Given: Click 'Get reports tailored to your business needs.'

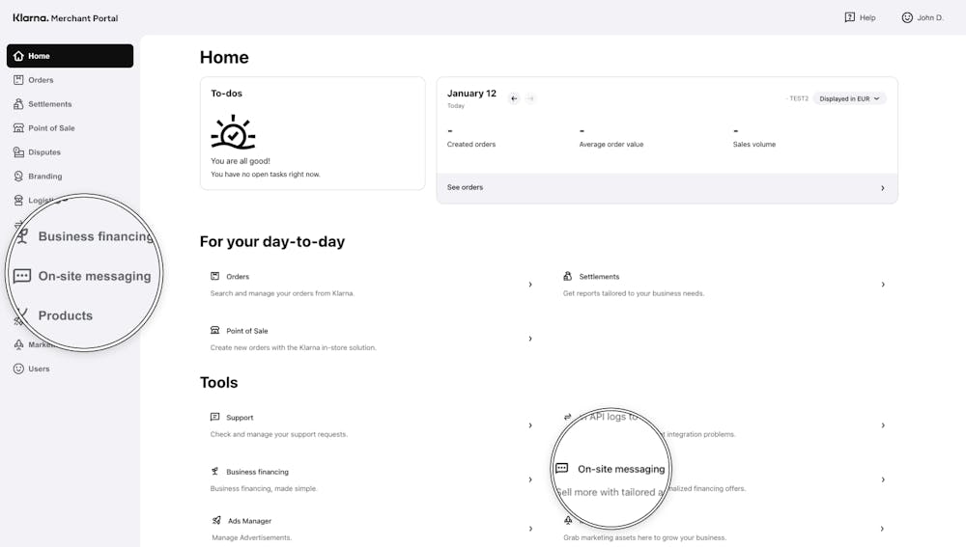Looking at the screenshot, I should (634, 293).
